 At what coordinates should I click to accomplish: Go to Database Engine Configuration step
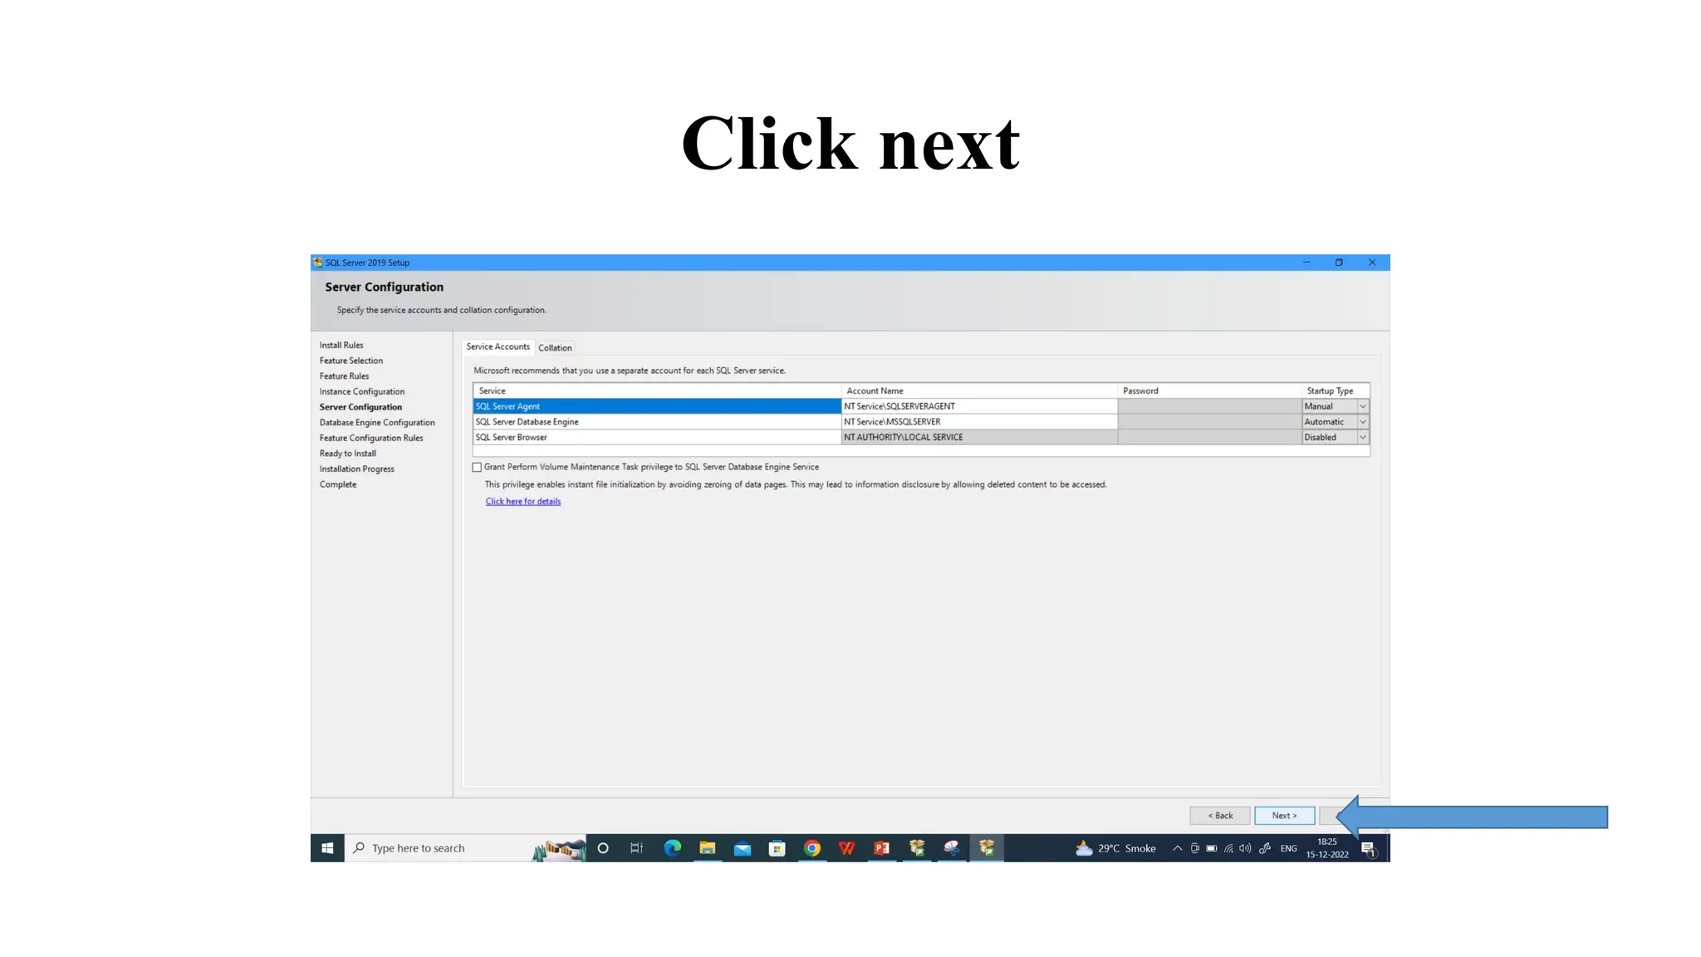tap(377, 423)
